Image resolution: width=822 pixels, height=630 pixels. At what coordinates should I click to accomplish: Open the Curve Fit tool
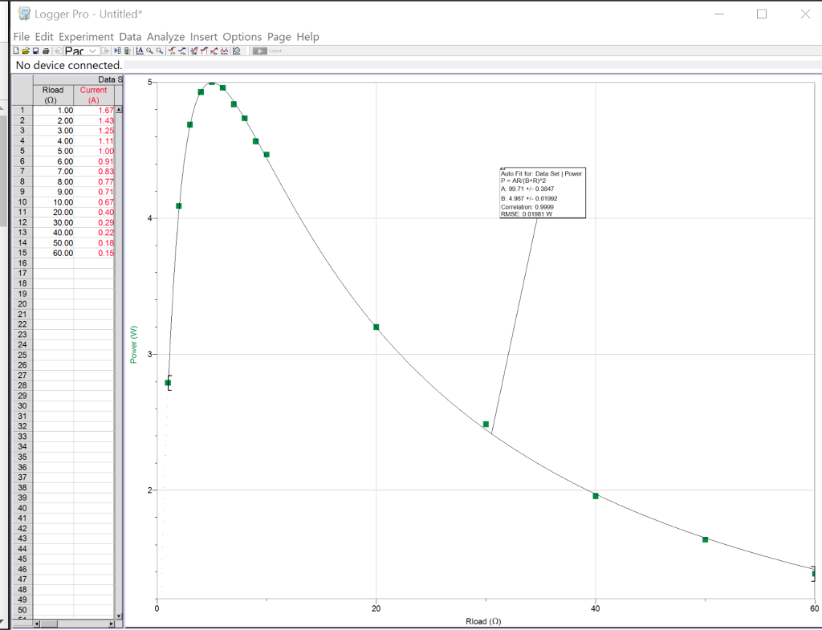pos(224,51)
